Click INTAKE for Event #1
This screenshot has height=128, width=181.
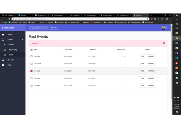[151, 56]
